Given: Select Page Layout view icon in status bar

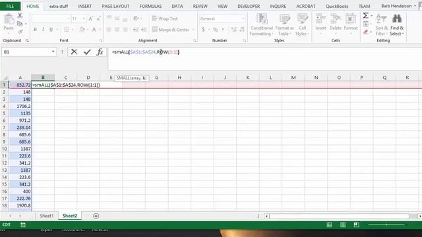Looking at the screenshot, I should [343, 224].
